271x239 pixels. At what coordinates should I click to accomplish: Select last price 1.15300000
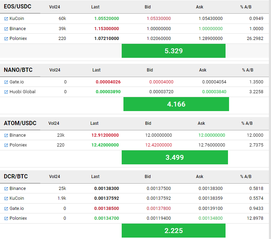[107, 29]
